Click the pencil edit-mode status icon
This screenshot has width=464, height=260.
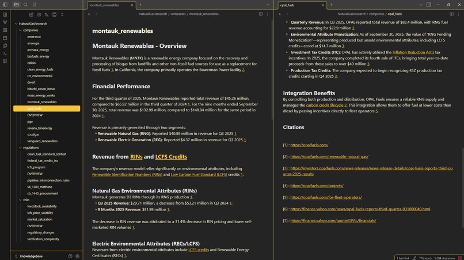414,258
